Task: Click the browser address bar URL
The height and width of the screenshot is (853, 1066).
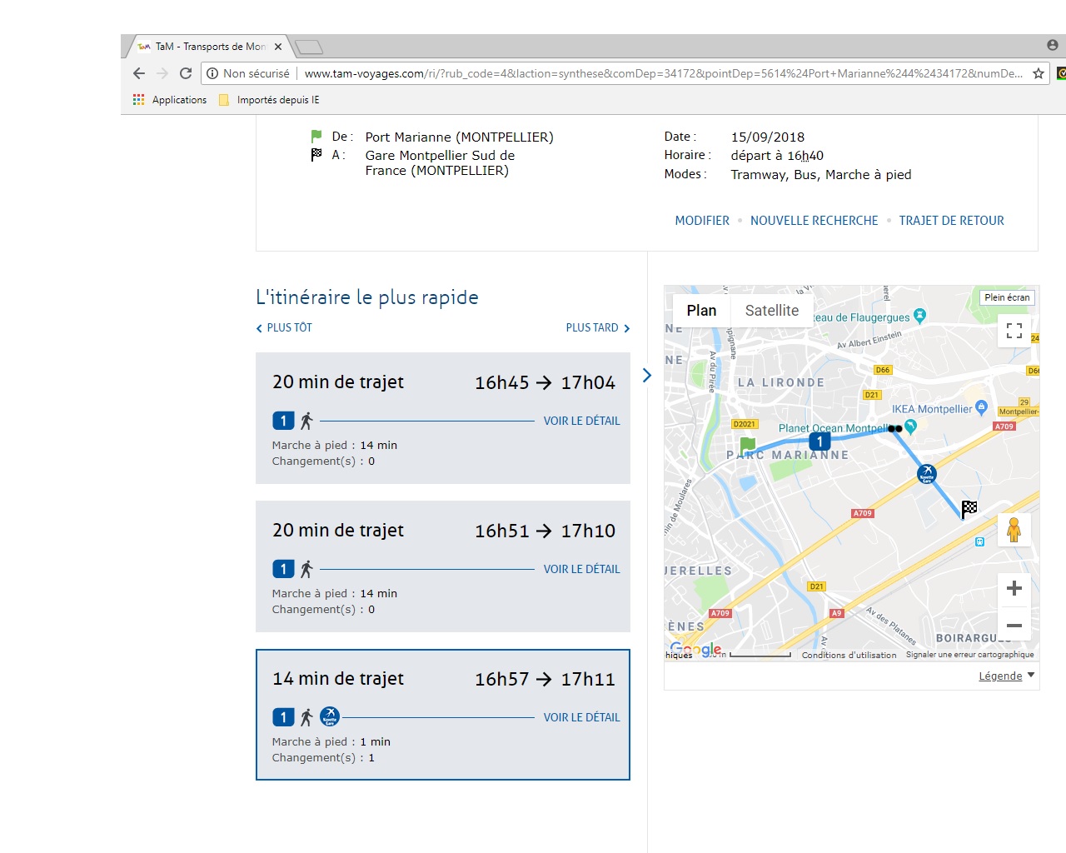Action: [x=662, y=73]
